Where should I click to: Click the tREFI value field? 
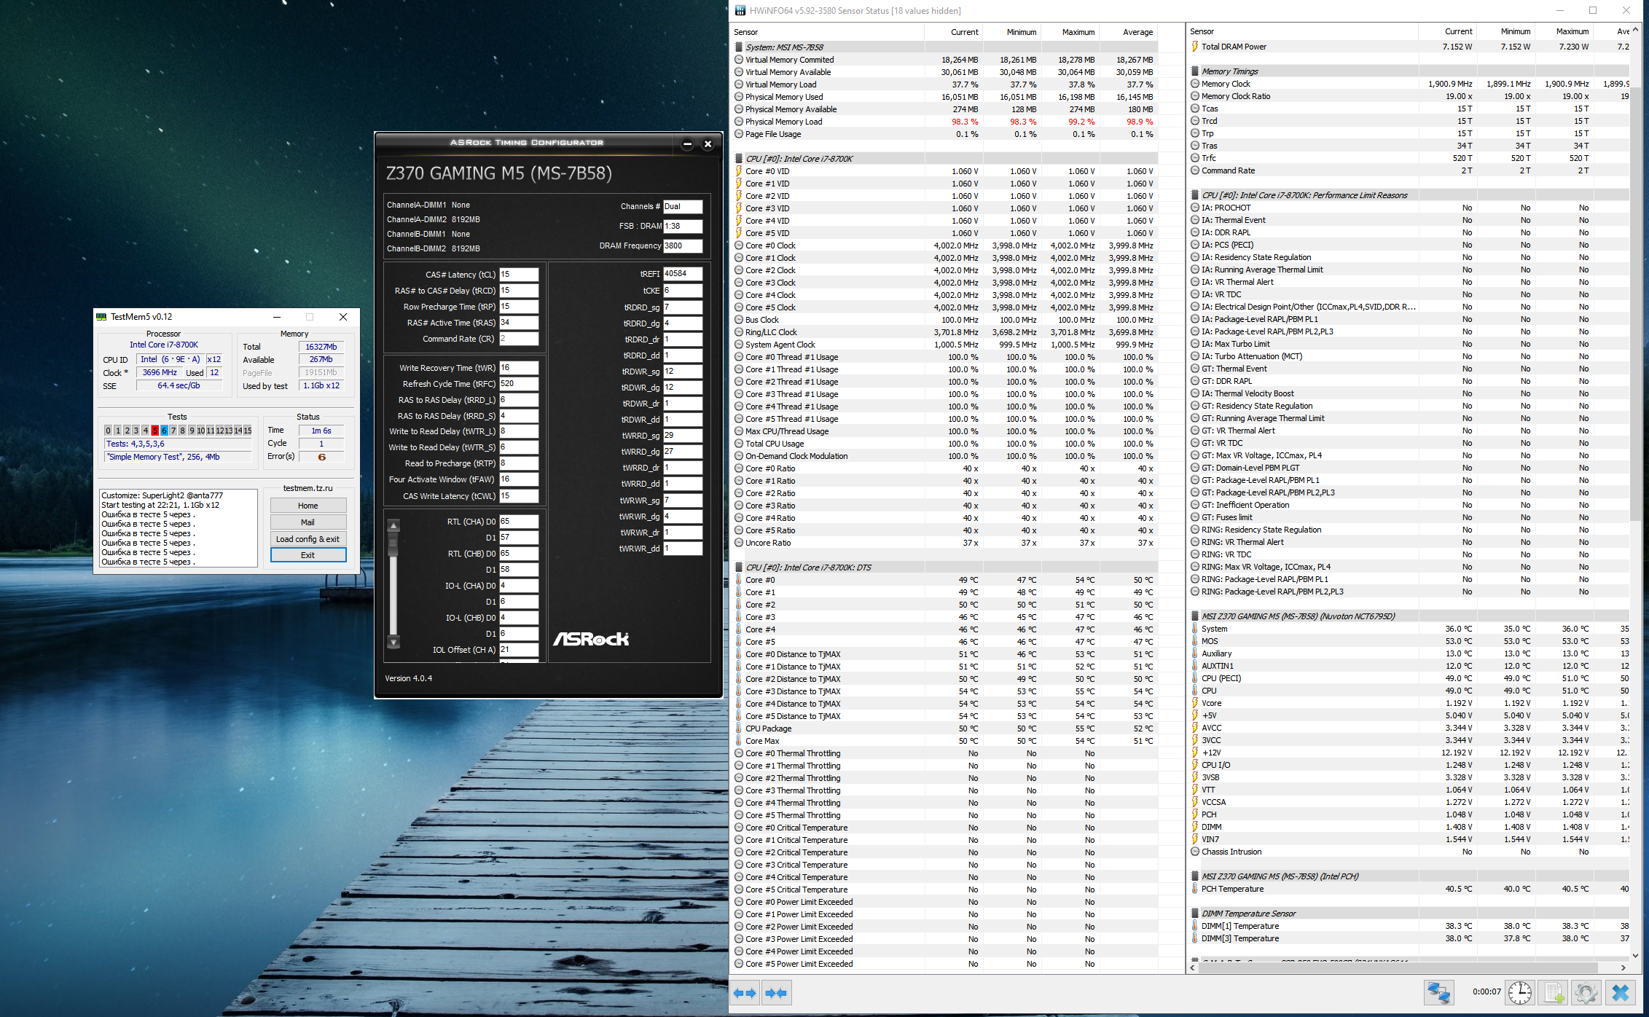[x=682, y=274]
